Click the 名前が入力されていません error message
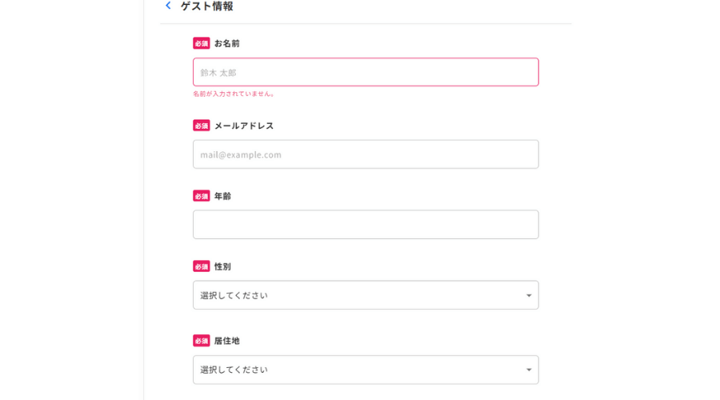 (234, 94)
